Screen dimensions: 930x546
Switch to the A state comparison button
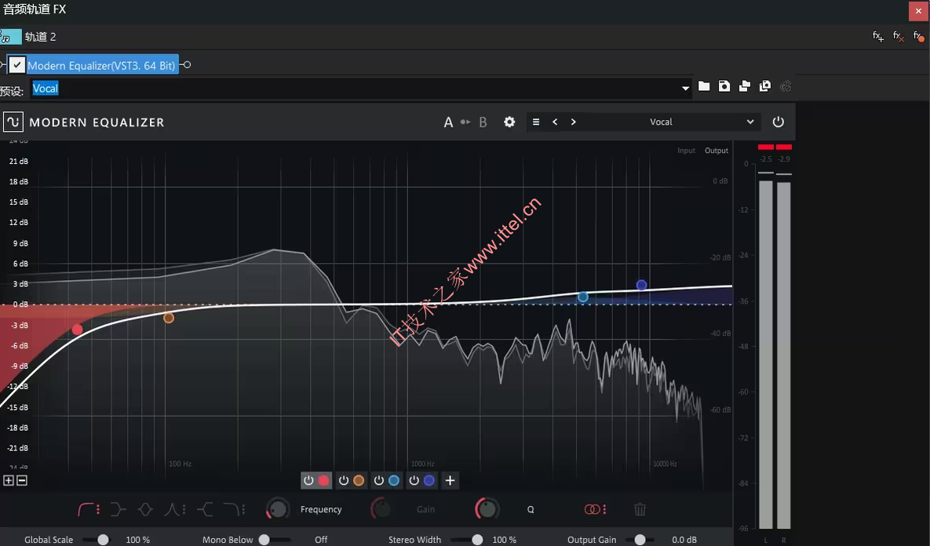pos(448,122)
